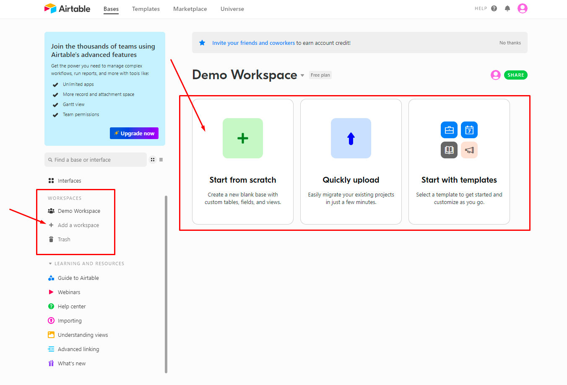The width and height of the screenshot is (567, 385).
Task: Open the Marketplace tab
Action: coord(190,9)
